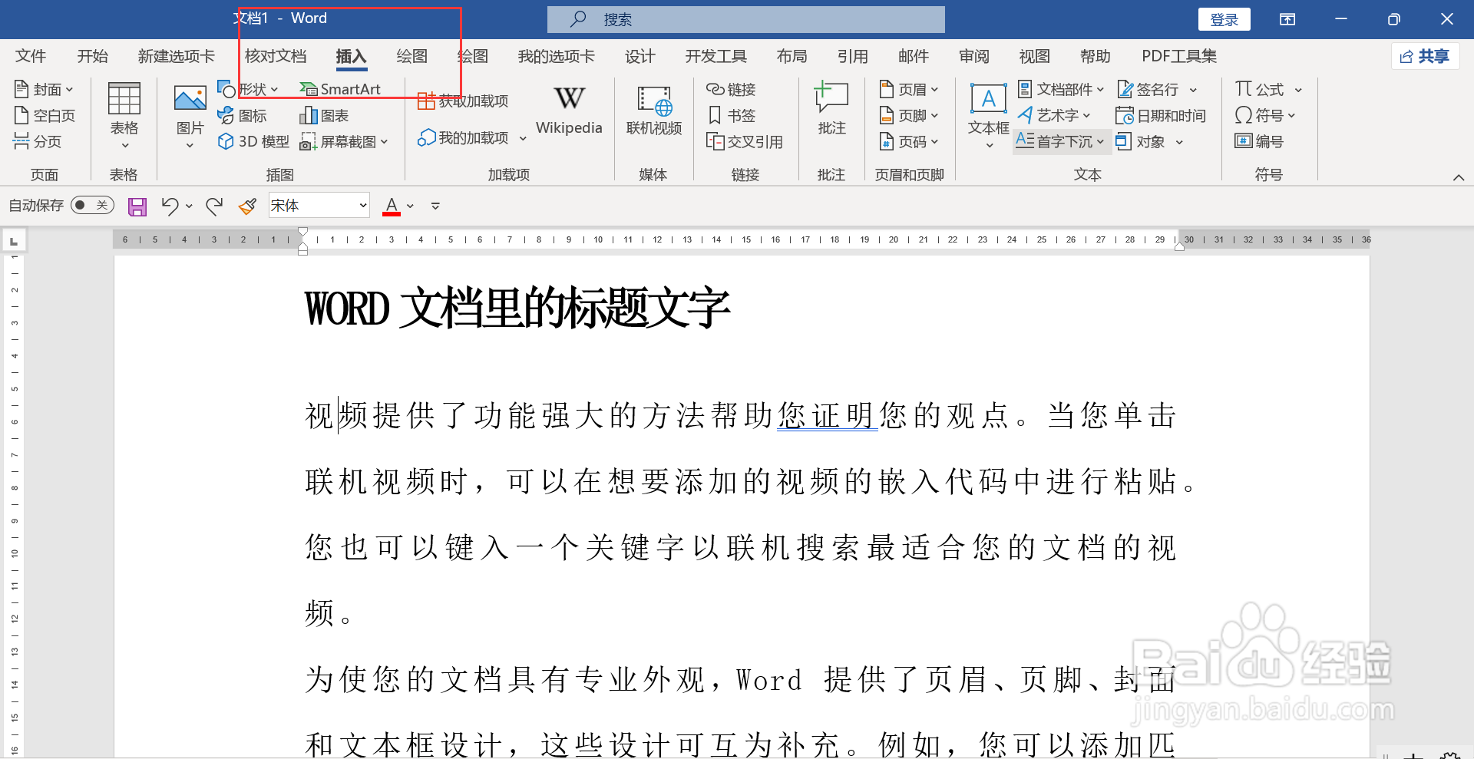Click the document title heading text
This screenshot has width=1474, height=759.
click(517, 308)
